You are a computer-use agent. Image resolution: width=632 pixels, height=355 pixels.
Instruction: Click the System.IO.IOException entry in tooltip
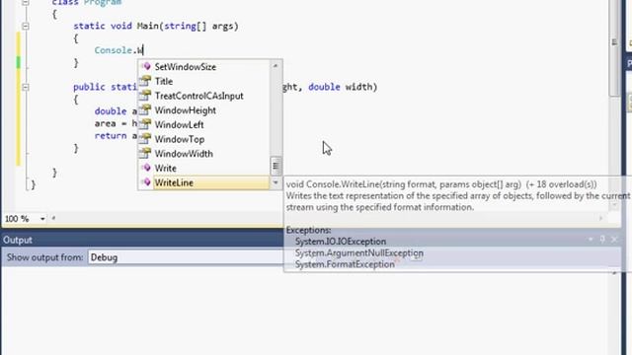tap(341, 242)
